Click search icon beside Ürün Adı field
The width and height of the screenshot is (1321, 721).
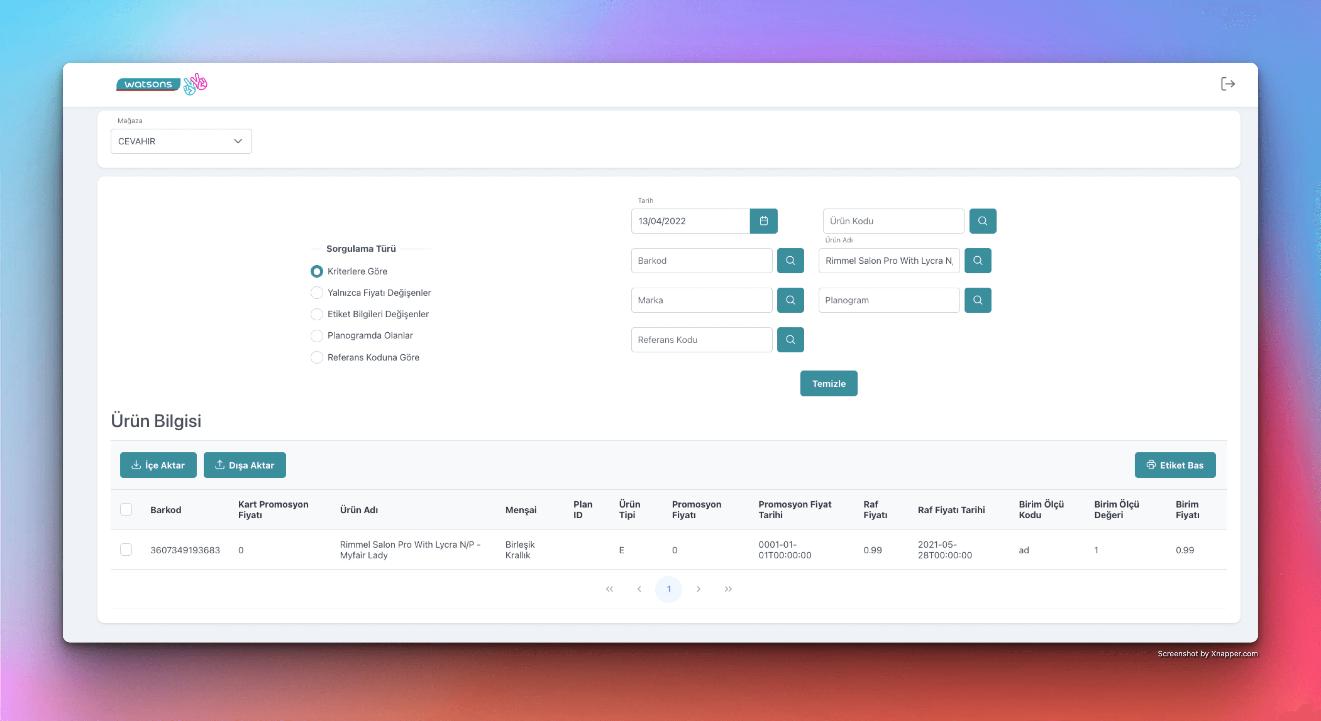[x=977, y=260]
